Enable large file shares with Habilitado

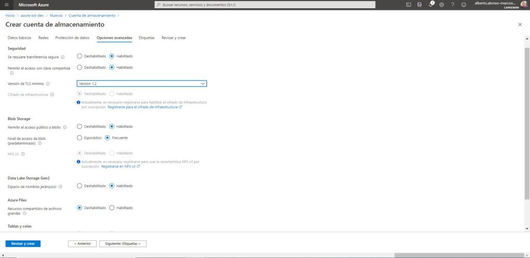pyautogui.click(x=112, y=207)
